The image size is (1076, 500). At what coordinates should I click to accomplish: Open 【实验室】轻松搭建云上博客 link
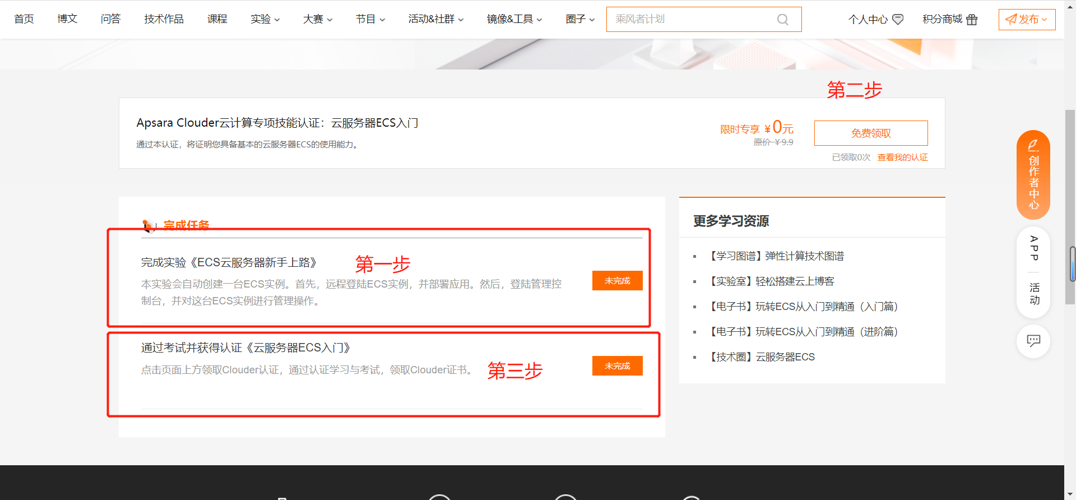[771, 281]
